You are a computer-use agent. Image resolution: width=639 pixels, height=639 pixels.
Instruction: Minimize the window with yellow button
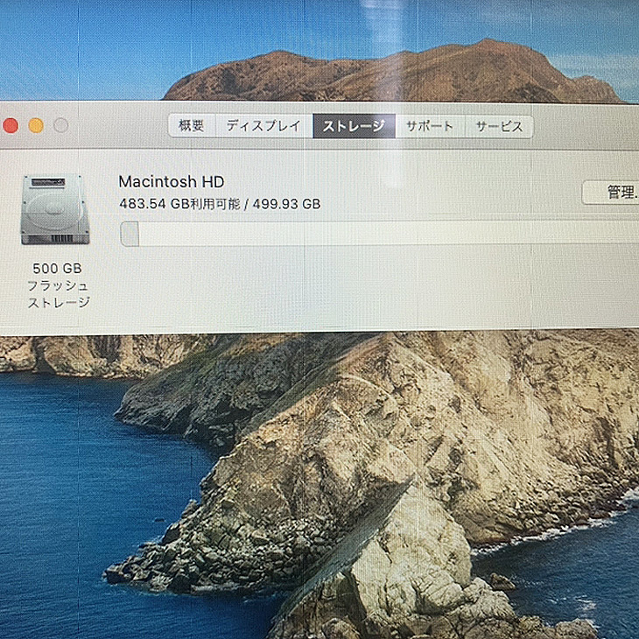coord(36,125)
